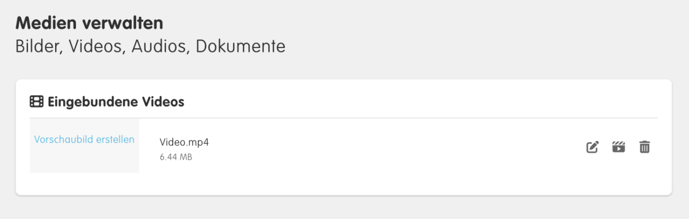Click the edit pencil icon for Video.mp4

pyautogui.click(x=593, y=147)
